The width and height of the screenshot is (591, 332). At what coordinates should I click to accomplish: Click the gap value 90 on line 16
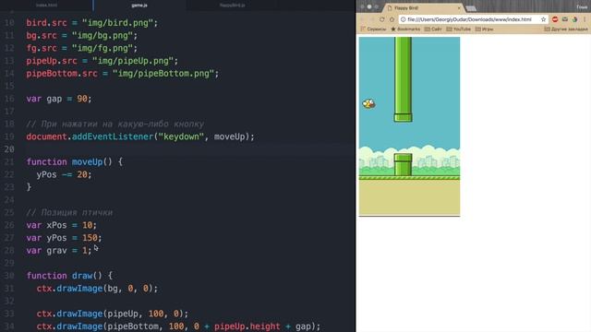point(82,99)
